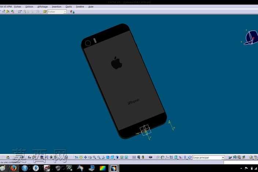Screen dimensions: 258x172
Task: Open the Edition menu
Action: 29,7
